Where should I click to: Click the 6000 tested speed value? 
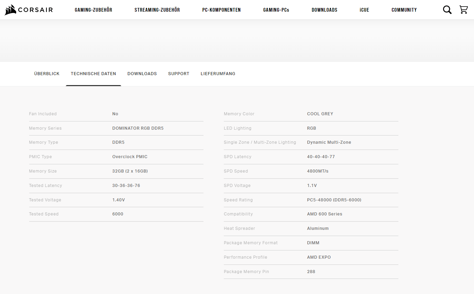coord(118,214)
